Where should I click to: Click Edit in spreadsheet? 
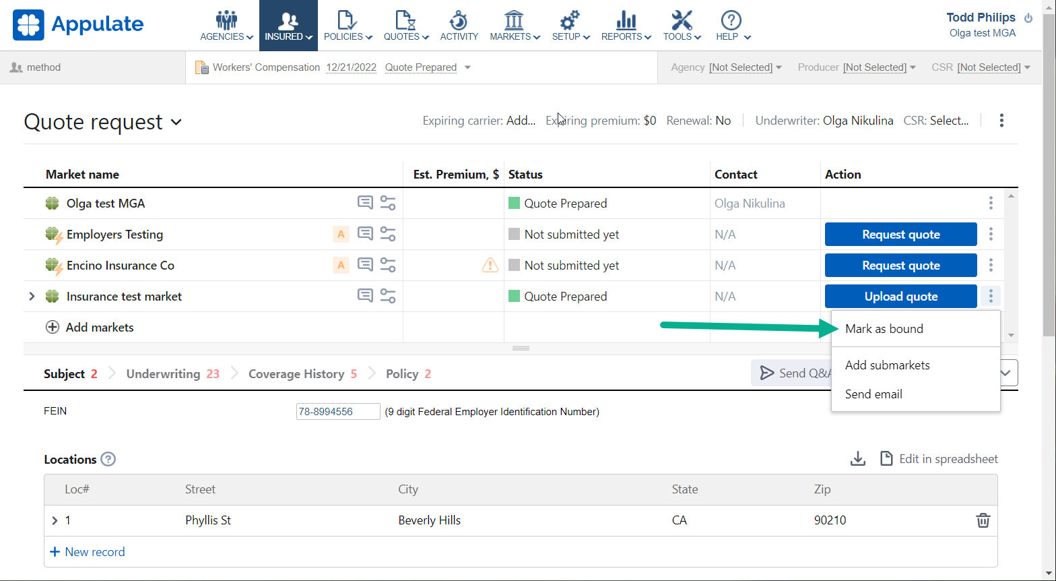click(939, 459)
